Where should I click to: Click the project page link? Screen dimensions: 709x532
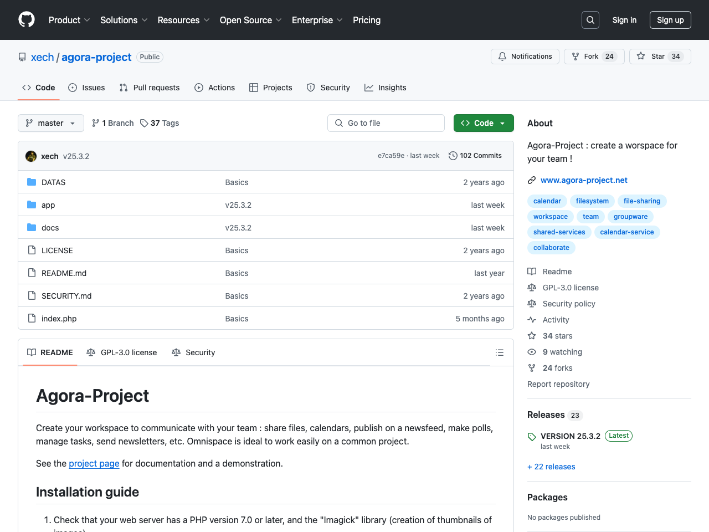point(94,463)
